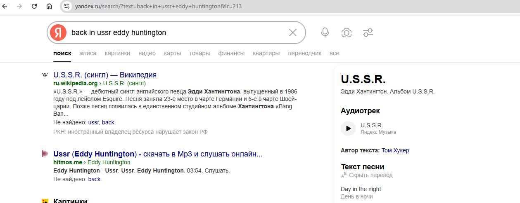Open lyricist Том Хукер link

point(395,150)
